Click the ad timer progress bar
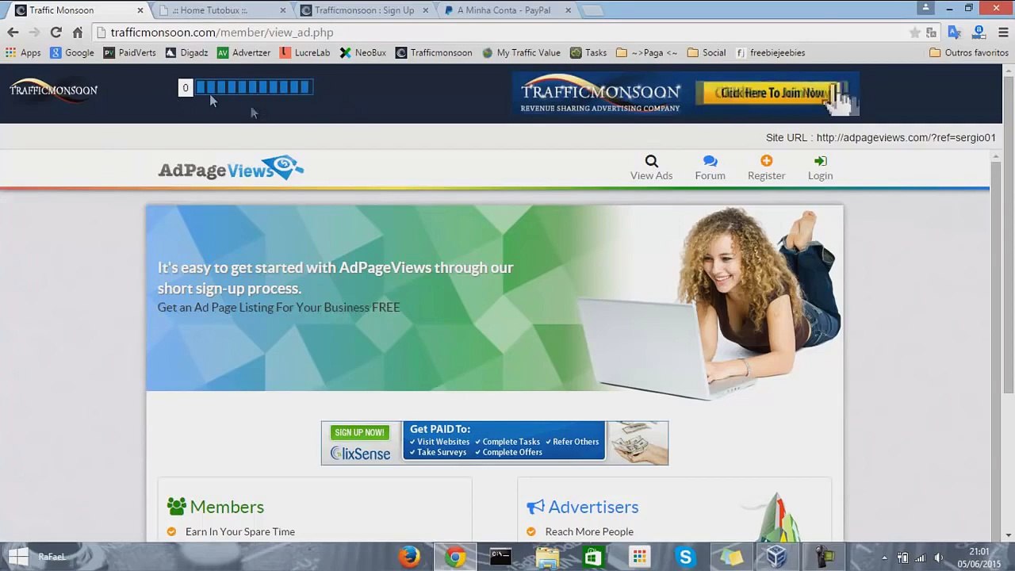This screenshot has width=1015, height=571. click(x=253, y=87)
